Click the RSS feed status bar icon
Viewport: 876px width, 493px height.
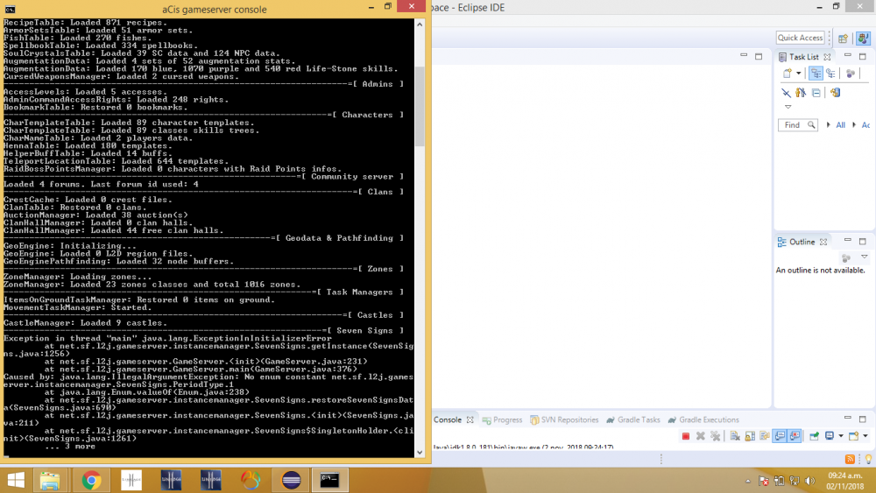pyautogui.click(x=850, y=459)
